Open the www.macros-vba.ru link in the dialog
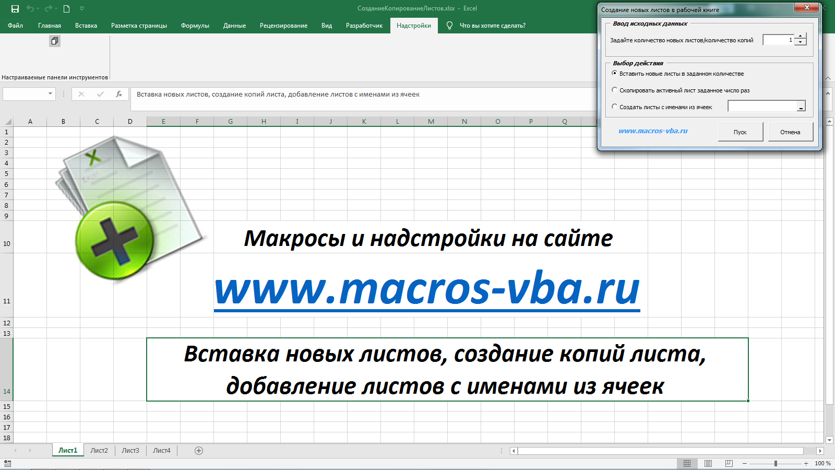The width and height of the screenshot is (835, 470). click(653, 131)
